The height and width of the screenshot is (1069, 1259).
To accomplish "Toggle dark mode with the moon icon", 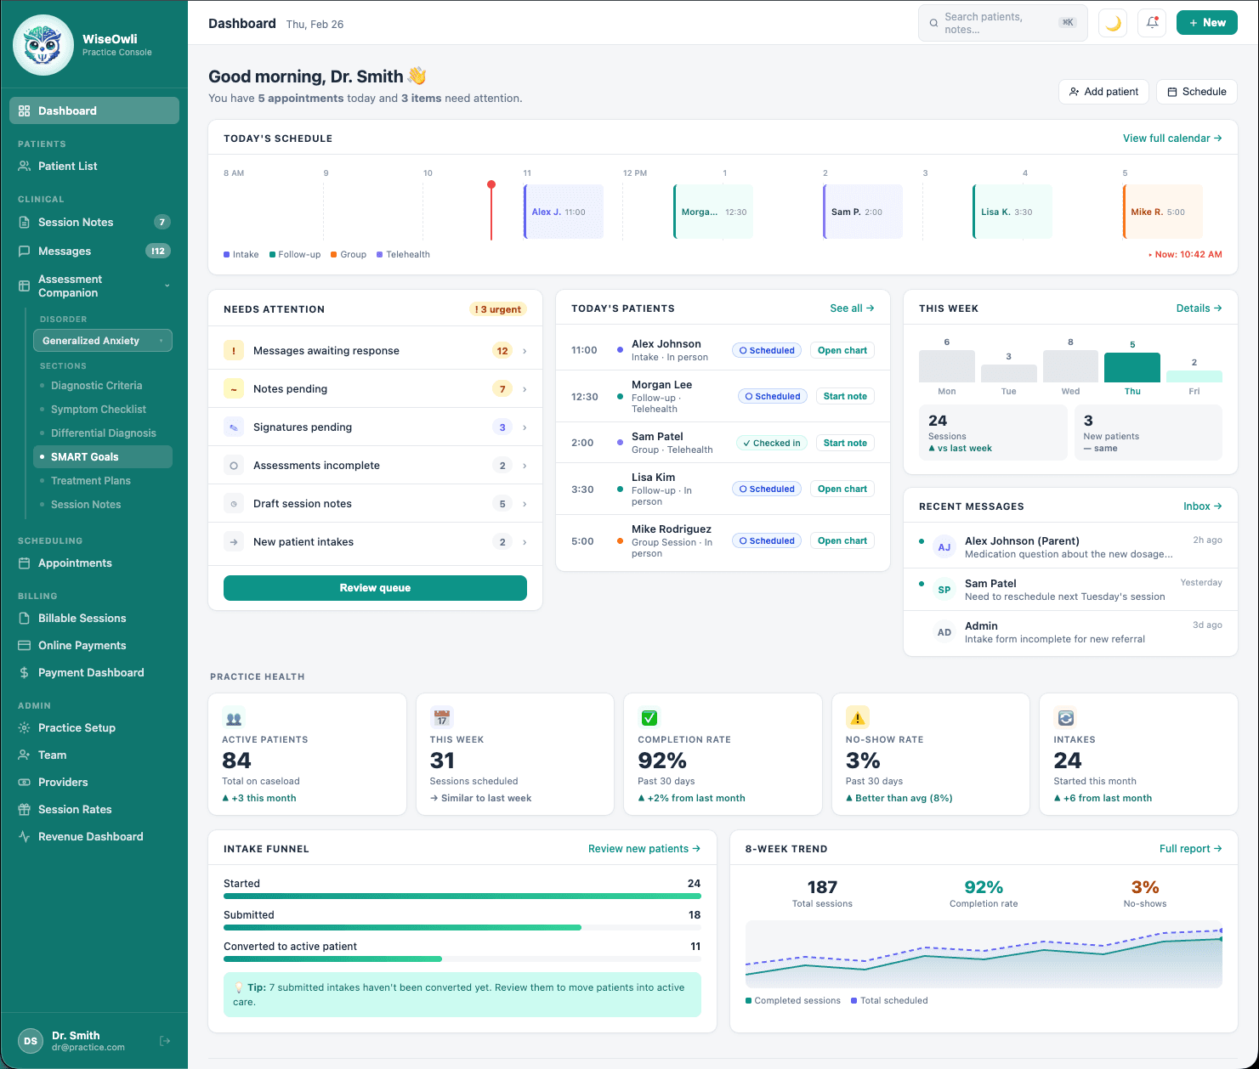I will pos(1112,23).
